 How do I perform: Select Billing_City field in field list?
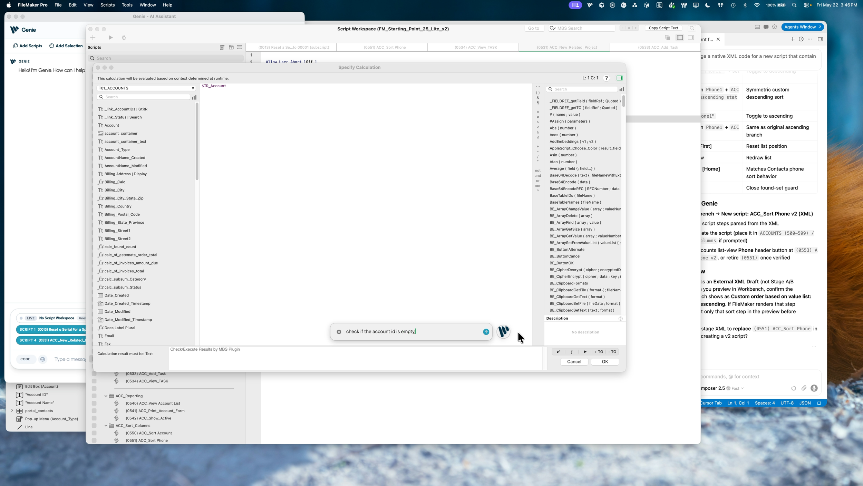click(x=114, y=190)
